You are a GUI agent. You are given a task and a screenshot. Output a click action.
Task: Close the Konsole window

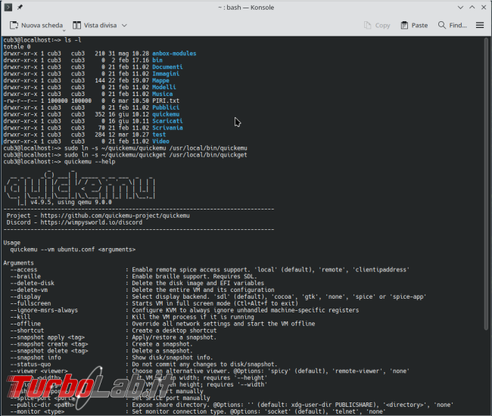click(484, 8)
